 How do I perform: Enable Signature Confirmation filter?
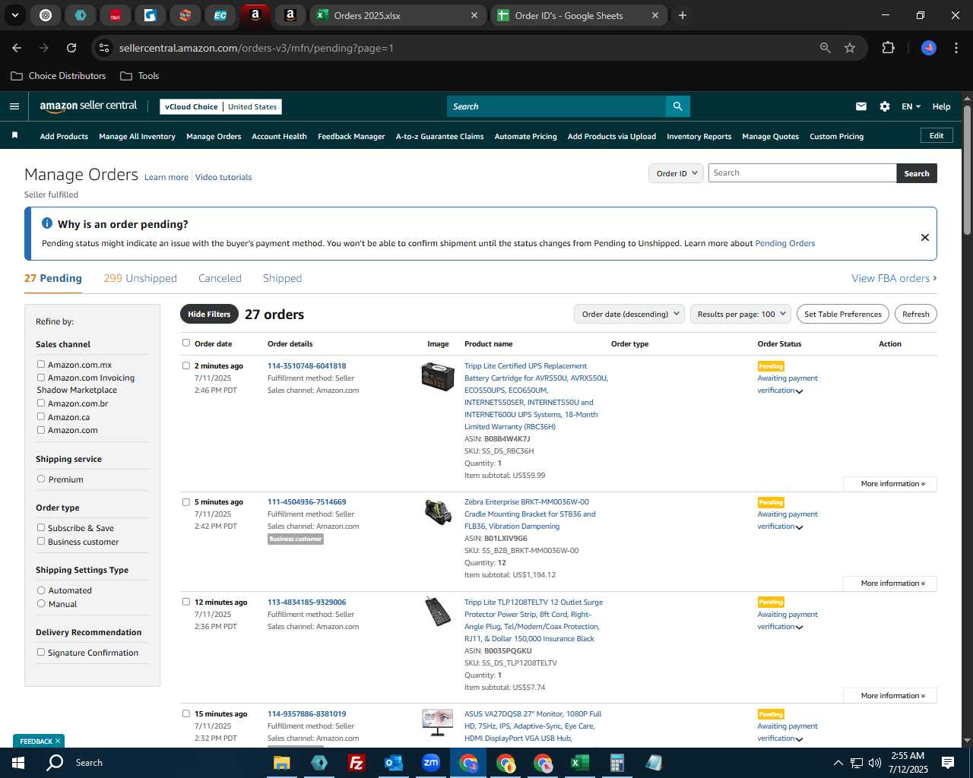point(41,652)
